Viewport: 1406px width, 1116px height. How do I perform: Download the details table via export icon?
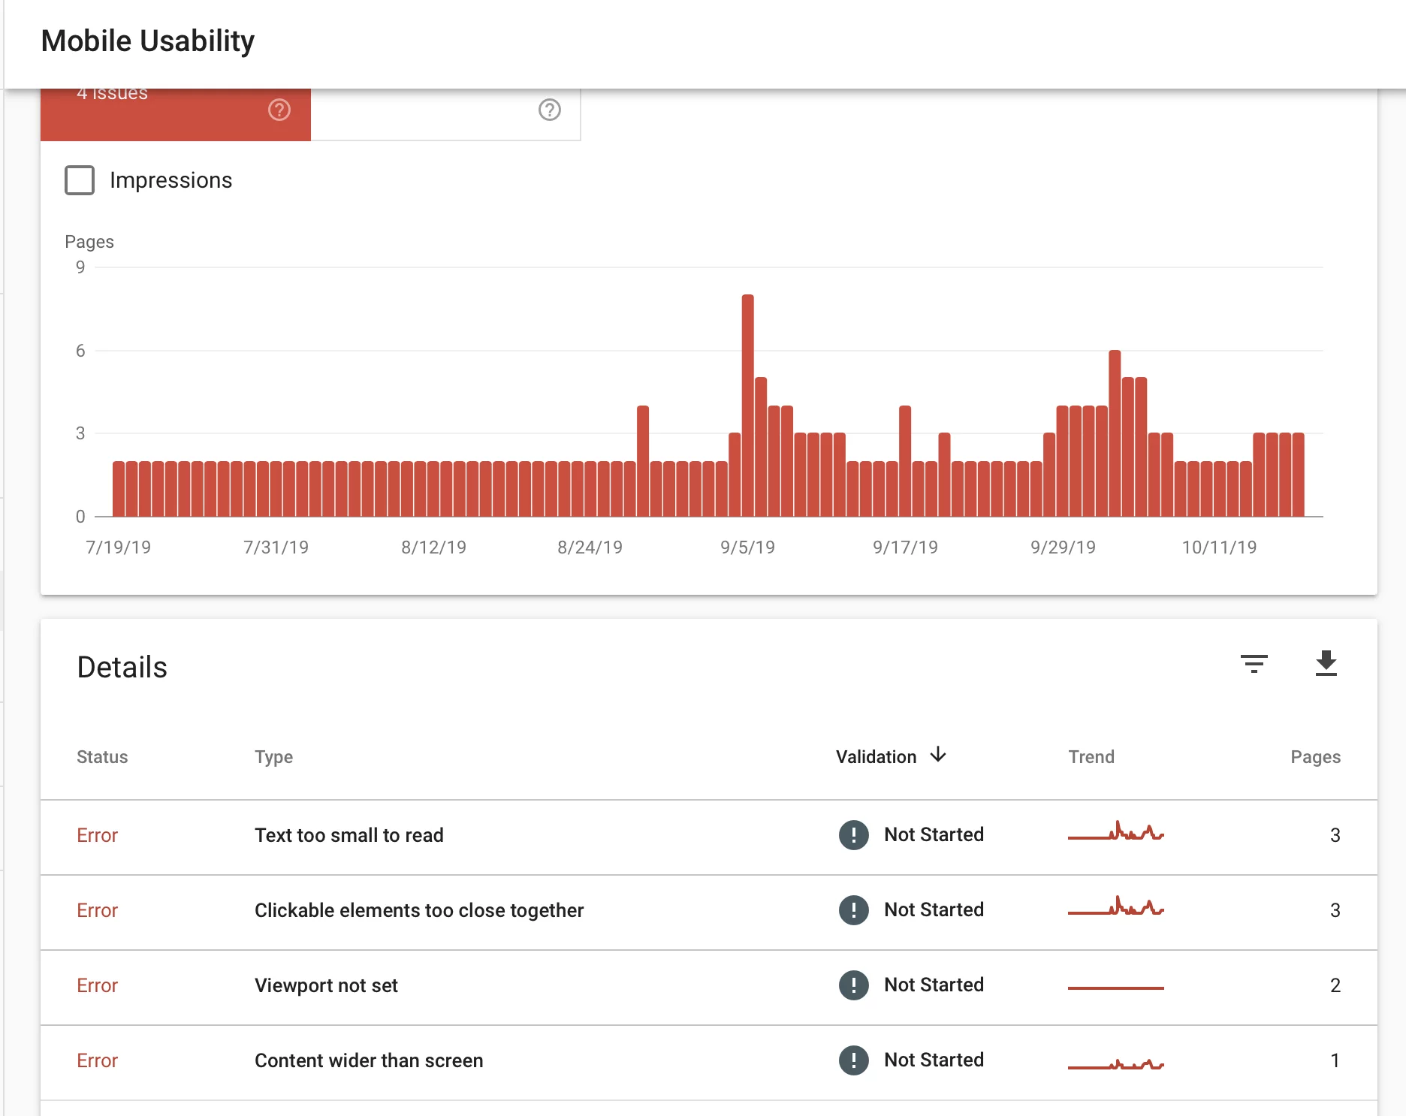[1326, 664]
